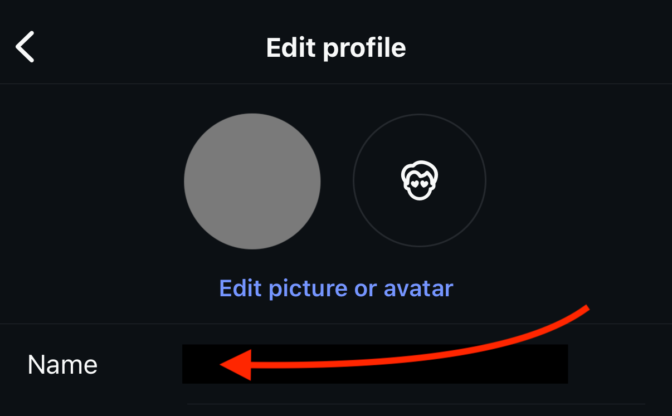This screenshot has height=416, width=672.
Task: Click the "Edit profile" header title
Action: [x=336, y=47]
